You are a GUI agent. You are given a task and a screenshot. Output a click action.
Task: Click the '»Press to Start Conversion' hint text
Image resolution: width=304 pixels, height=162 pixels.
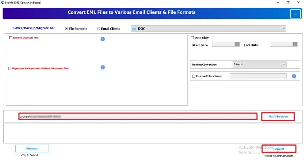279,156
